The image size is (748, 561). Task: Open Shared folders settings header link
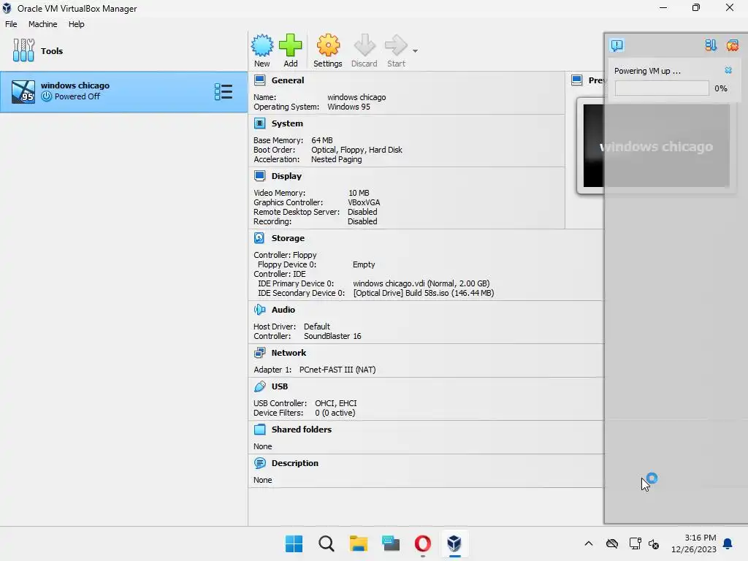pos(302,430)
